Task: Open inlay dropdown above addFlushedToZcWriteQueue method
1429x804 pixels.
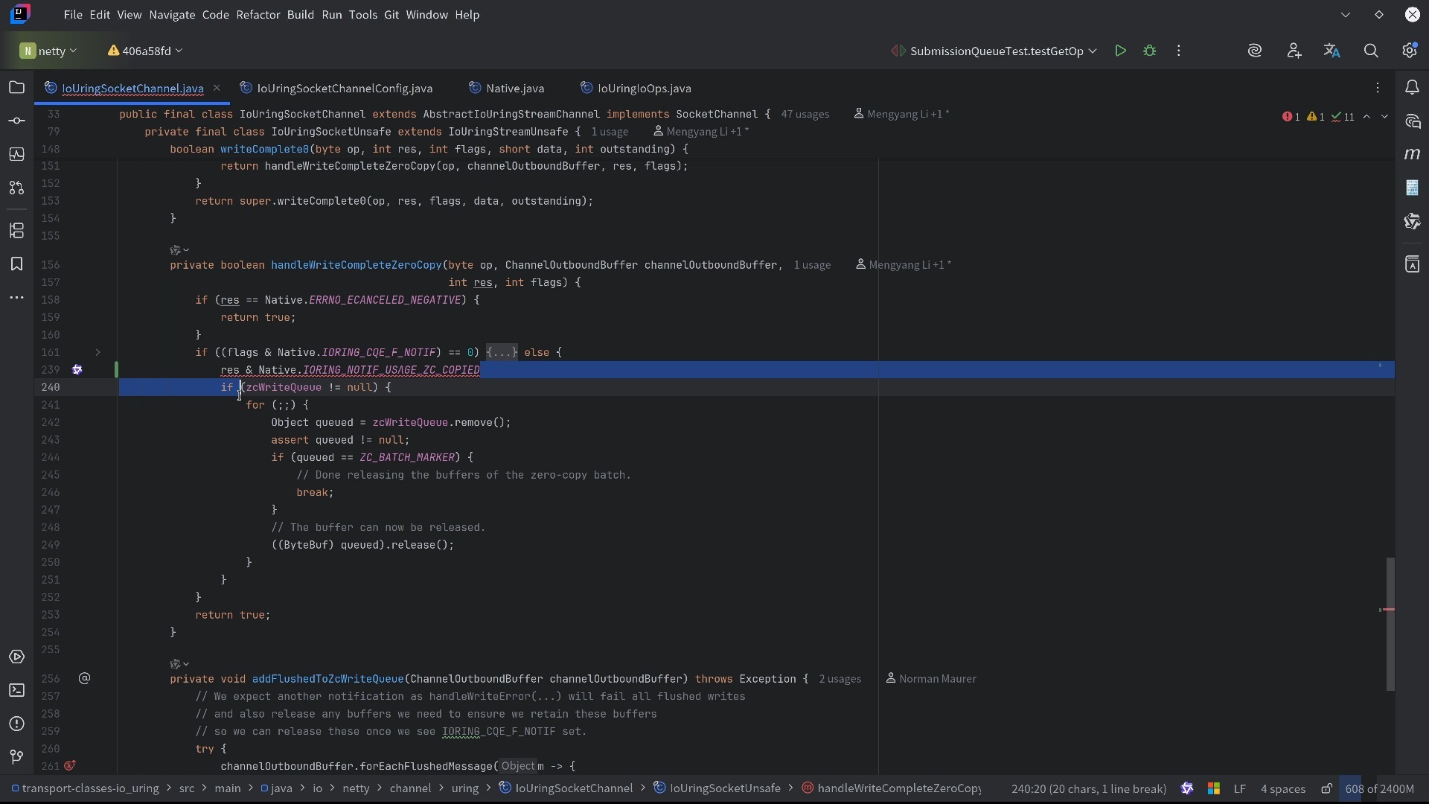Action: [179, 664]
